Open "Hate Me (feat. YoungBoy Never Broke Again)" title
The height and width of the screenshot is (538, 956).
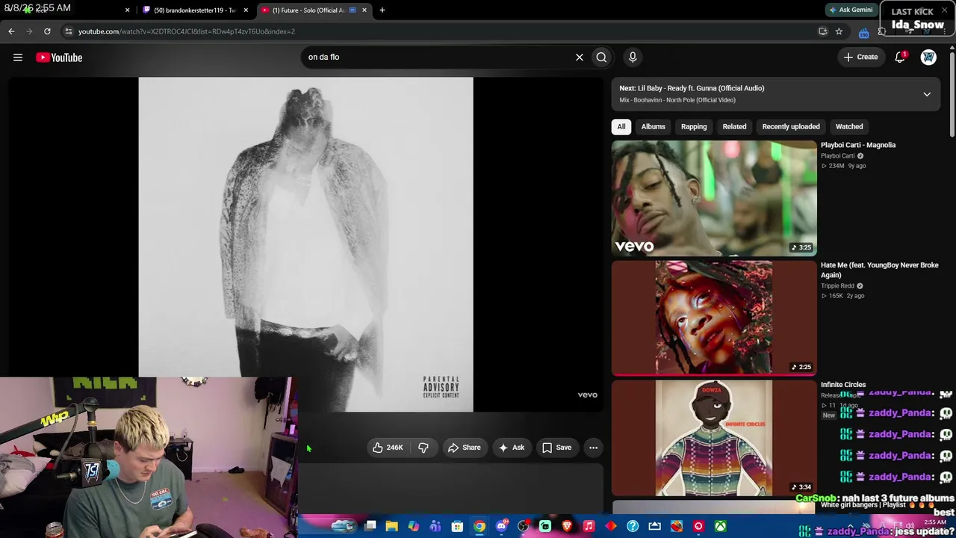[880, 270]
